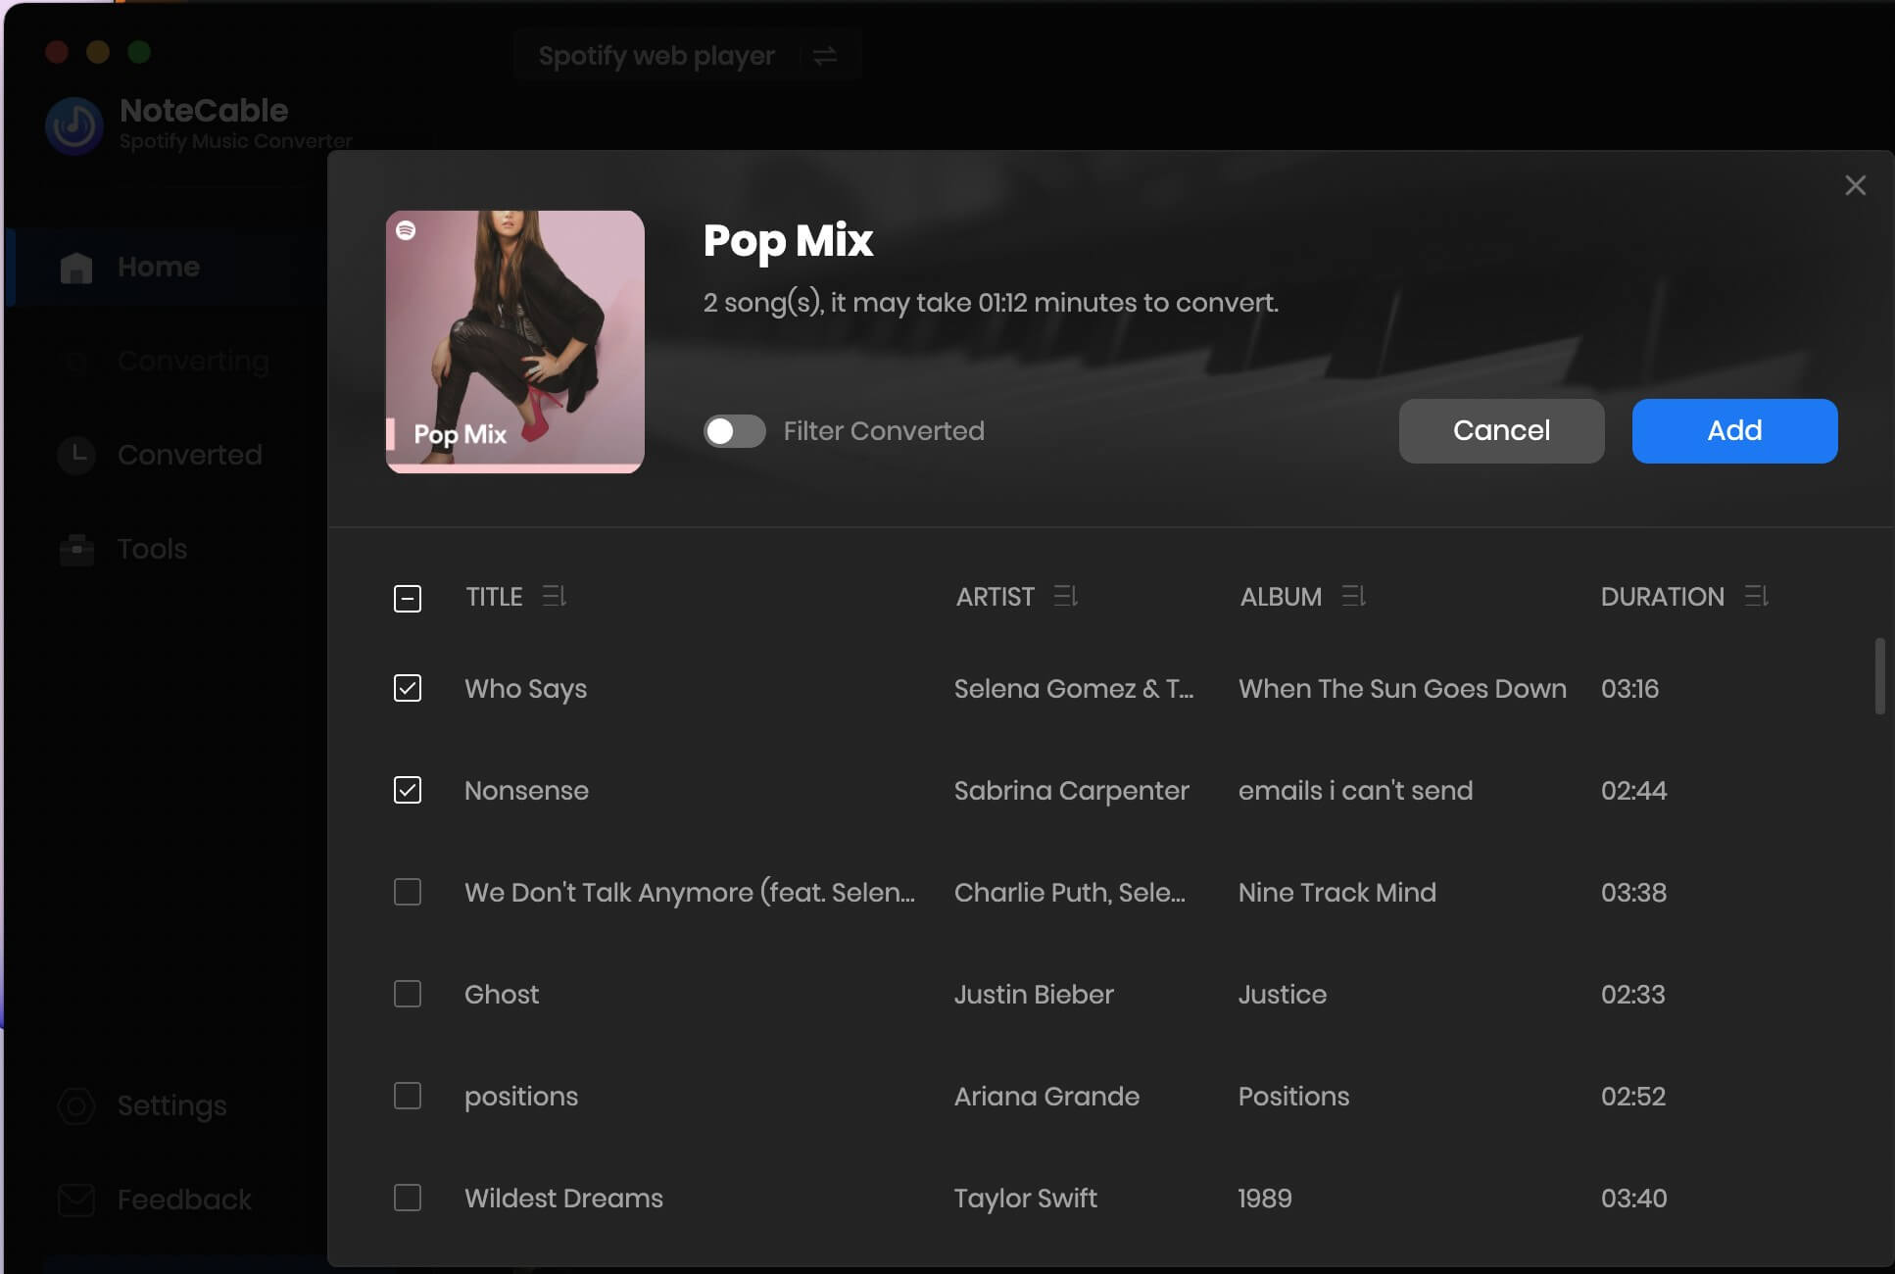
Task: Click the NoteCable app logo icon
Action: coord(74,125)
